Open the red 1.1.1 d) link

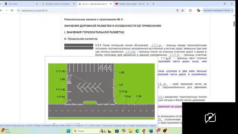tap(166, 58)
